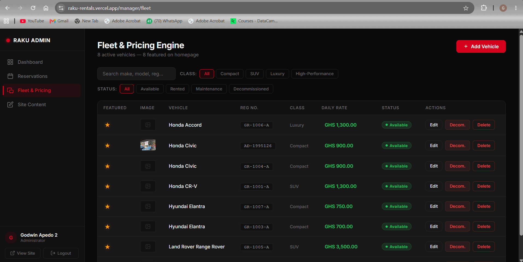Edit the Honda Civic AD-1995126
The width and height of the screenshot is (523, 262).
(x=434, y=145)
